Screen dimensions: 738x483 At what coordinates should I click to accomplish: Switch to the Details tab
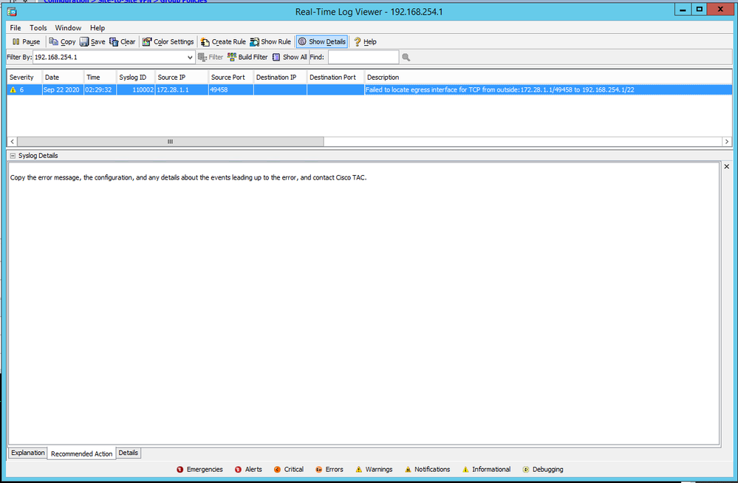pos(128,453)
